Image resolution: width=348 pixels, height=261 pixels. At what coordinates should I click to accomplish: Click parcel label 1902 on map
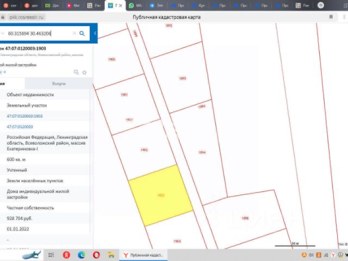pos(144,150)
